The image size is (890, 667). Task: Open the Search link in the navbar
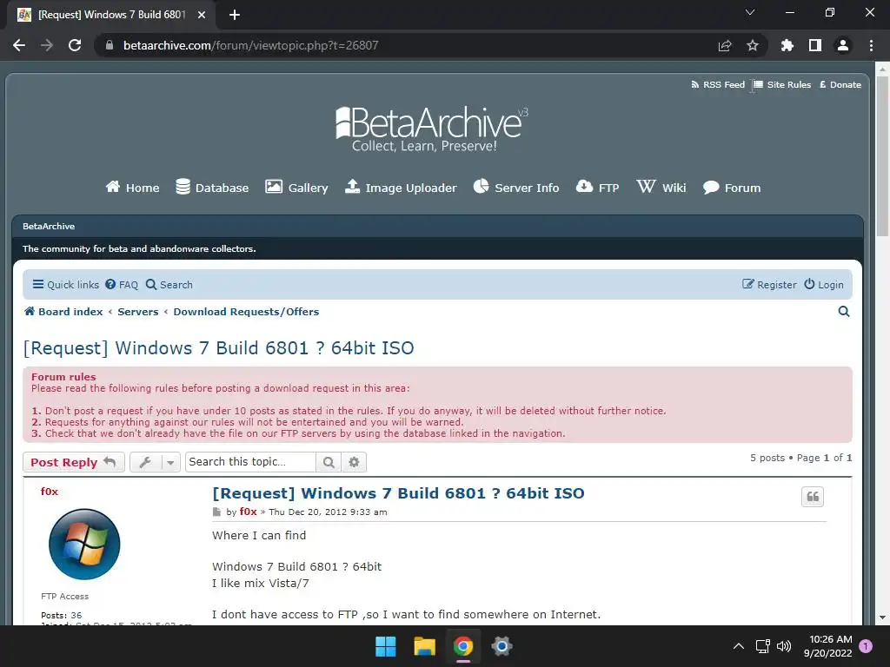tap(169, 285)
